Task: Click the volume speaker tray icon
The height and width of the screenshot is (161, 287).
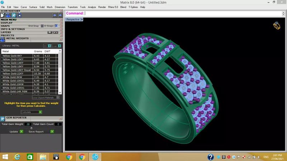Action: pos(259,157)
